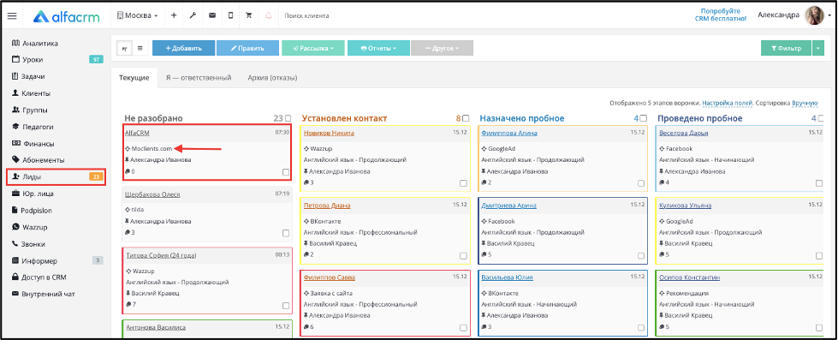Click comments icon on Куликова Ульяна card

click(x=663, y=254)
